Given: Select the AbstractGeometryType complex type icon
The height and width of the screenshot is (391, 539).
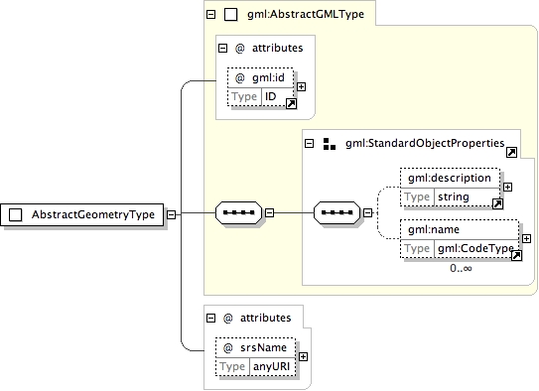Looking at the screenshot, I should click(x=16, y=214).
